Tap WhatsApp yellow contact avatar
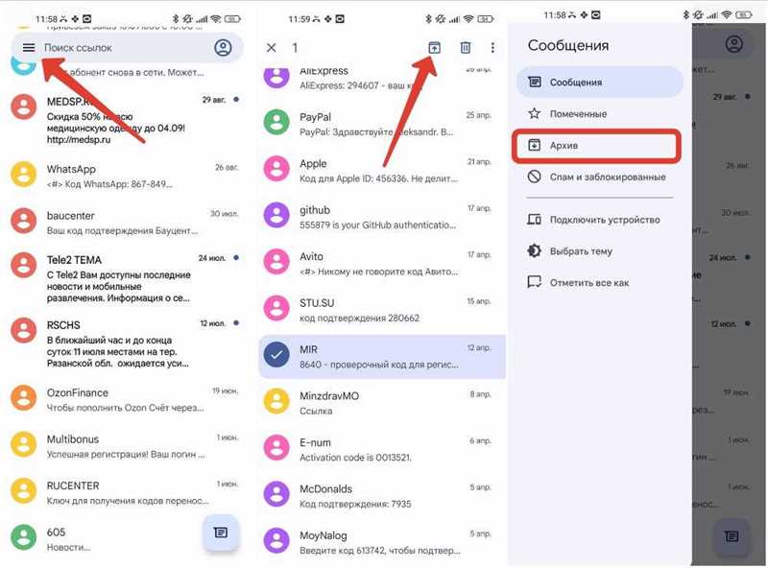 coord(23,175)
